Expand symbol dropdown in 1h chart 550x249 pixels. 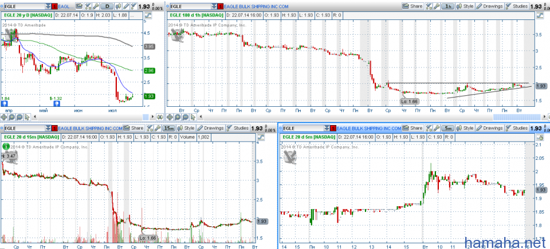click(x=214, y=6)
